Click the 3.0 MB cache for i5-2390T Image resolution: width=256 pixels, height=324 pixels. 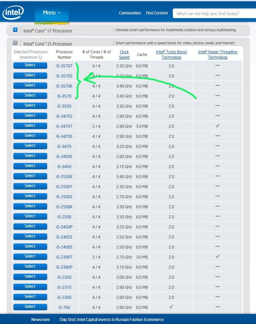point(142,257)
